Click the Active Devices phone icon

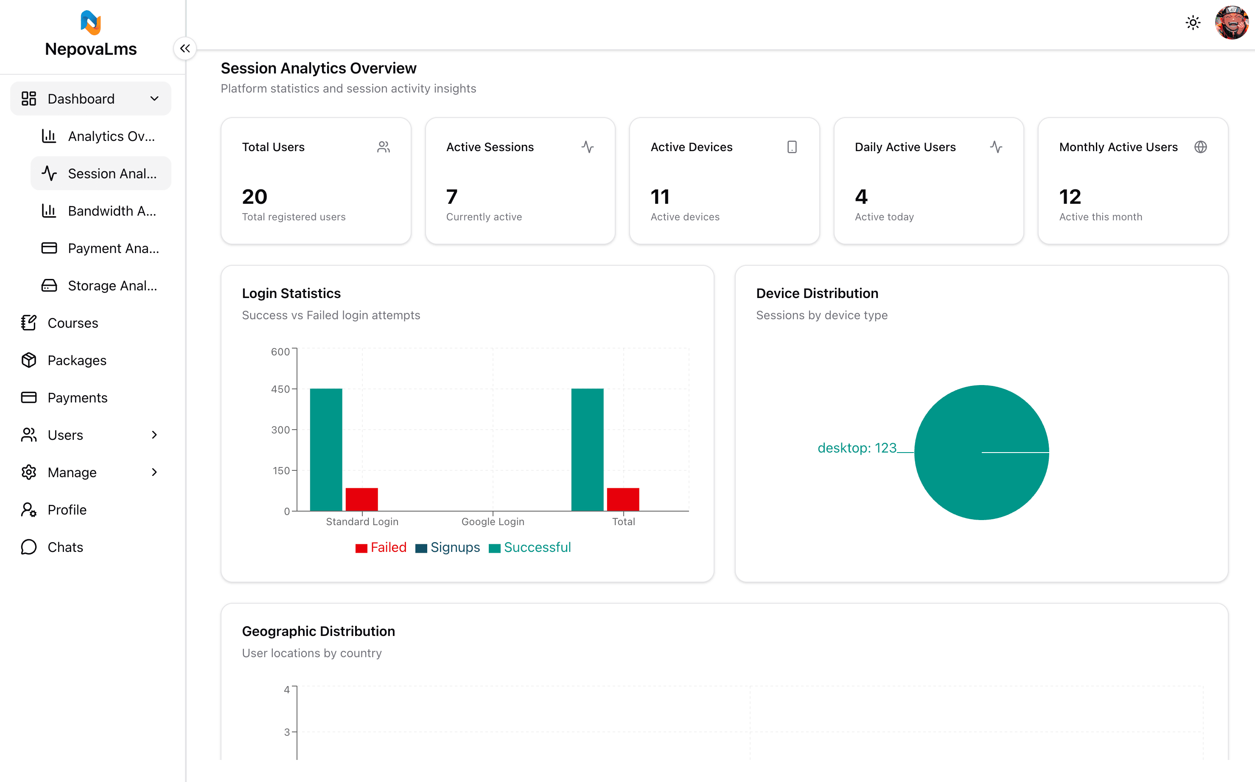792,147
